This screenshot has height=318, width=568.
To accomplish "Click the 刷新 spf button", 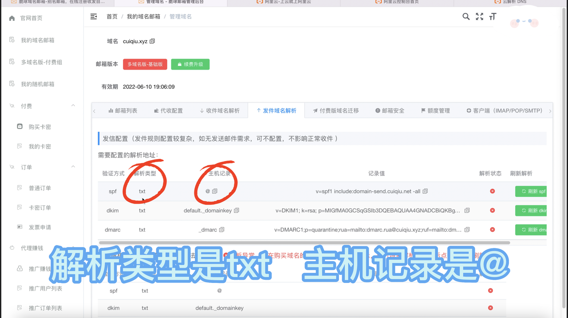I will pos(531,191).
